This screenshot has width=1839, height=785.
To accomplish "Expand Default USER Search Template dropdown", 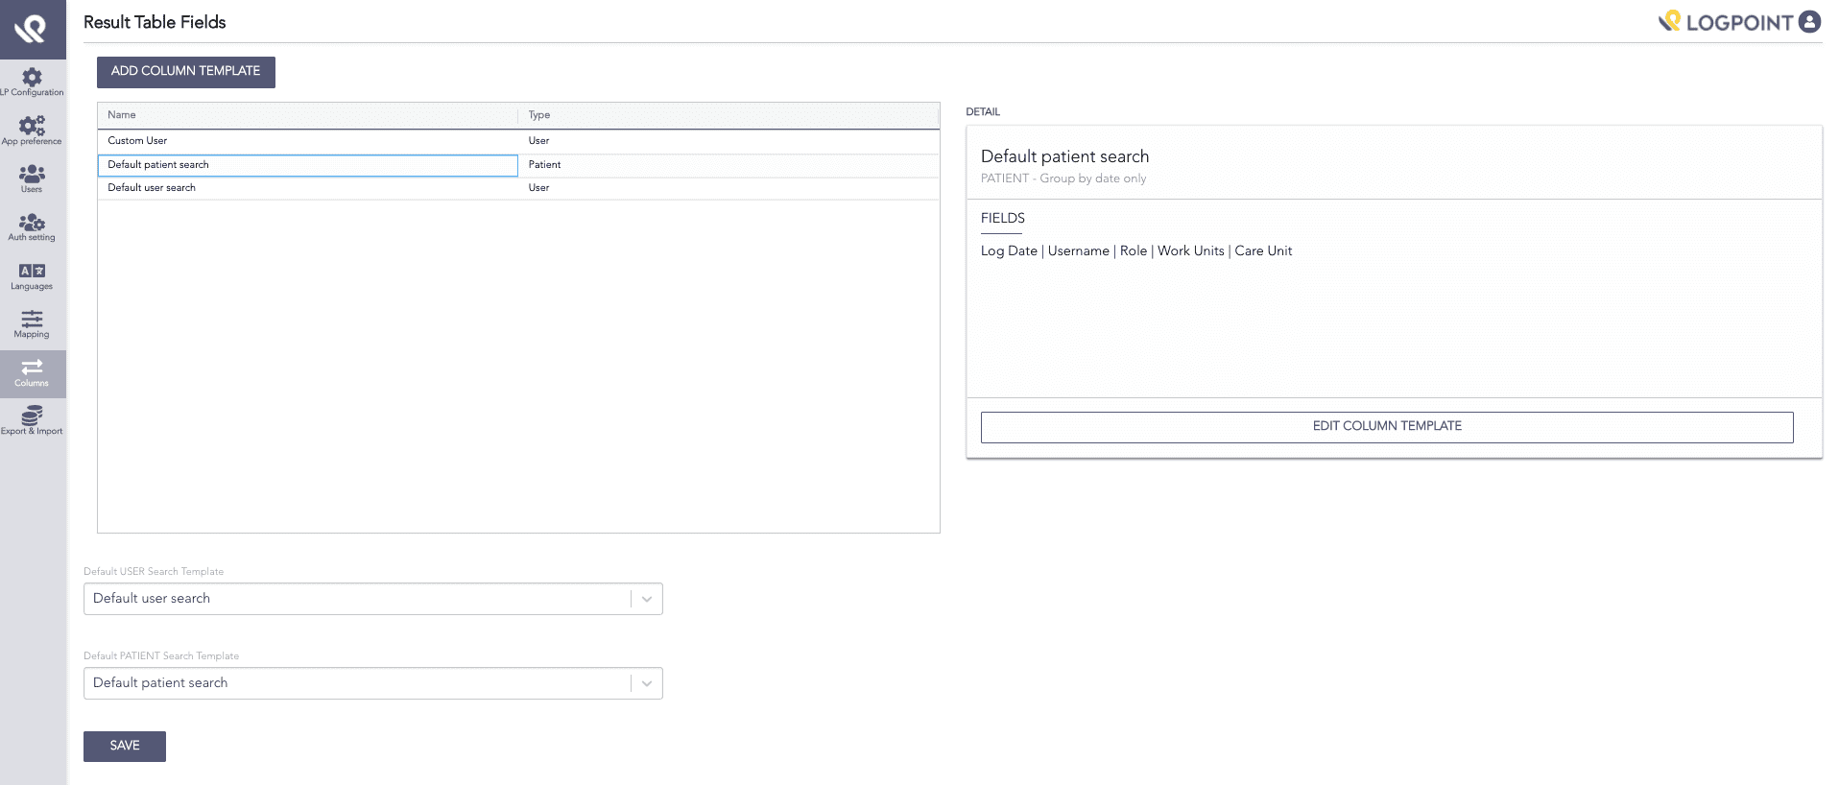I will (646, 599).
